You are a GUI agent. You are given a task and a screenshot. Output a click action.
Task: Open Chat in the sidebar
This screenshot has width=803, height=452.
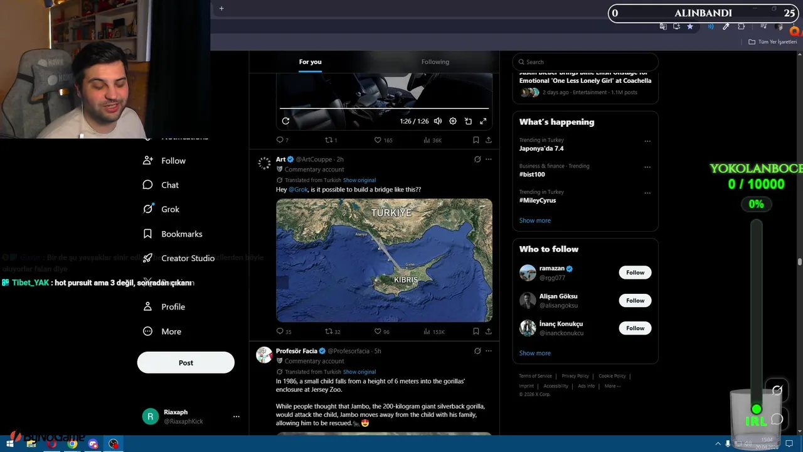pyautogui.click(x=161, y=185)
